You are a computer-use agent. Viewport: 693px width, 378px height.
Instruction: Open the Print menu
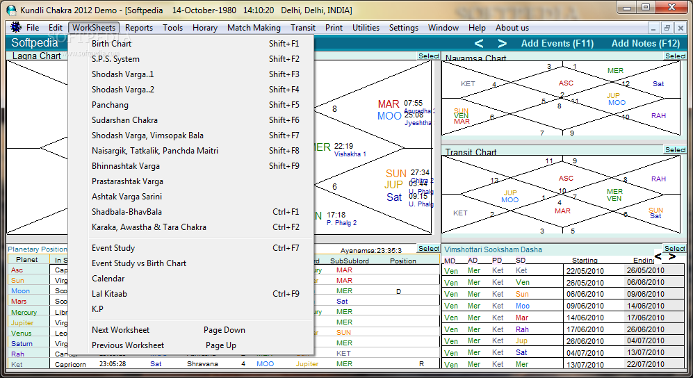click(x=334, y=27)
